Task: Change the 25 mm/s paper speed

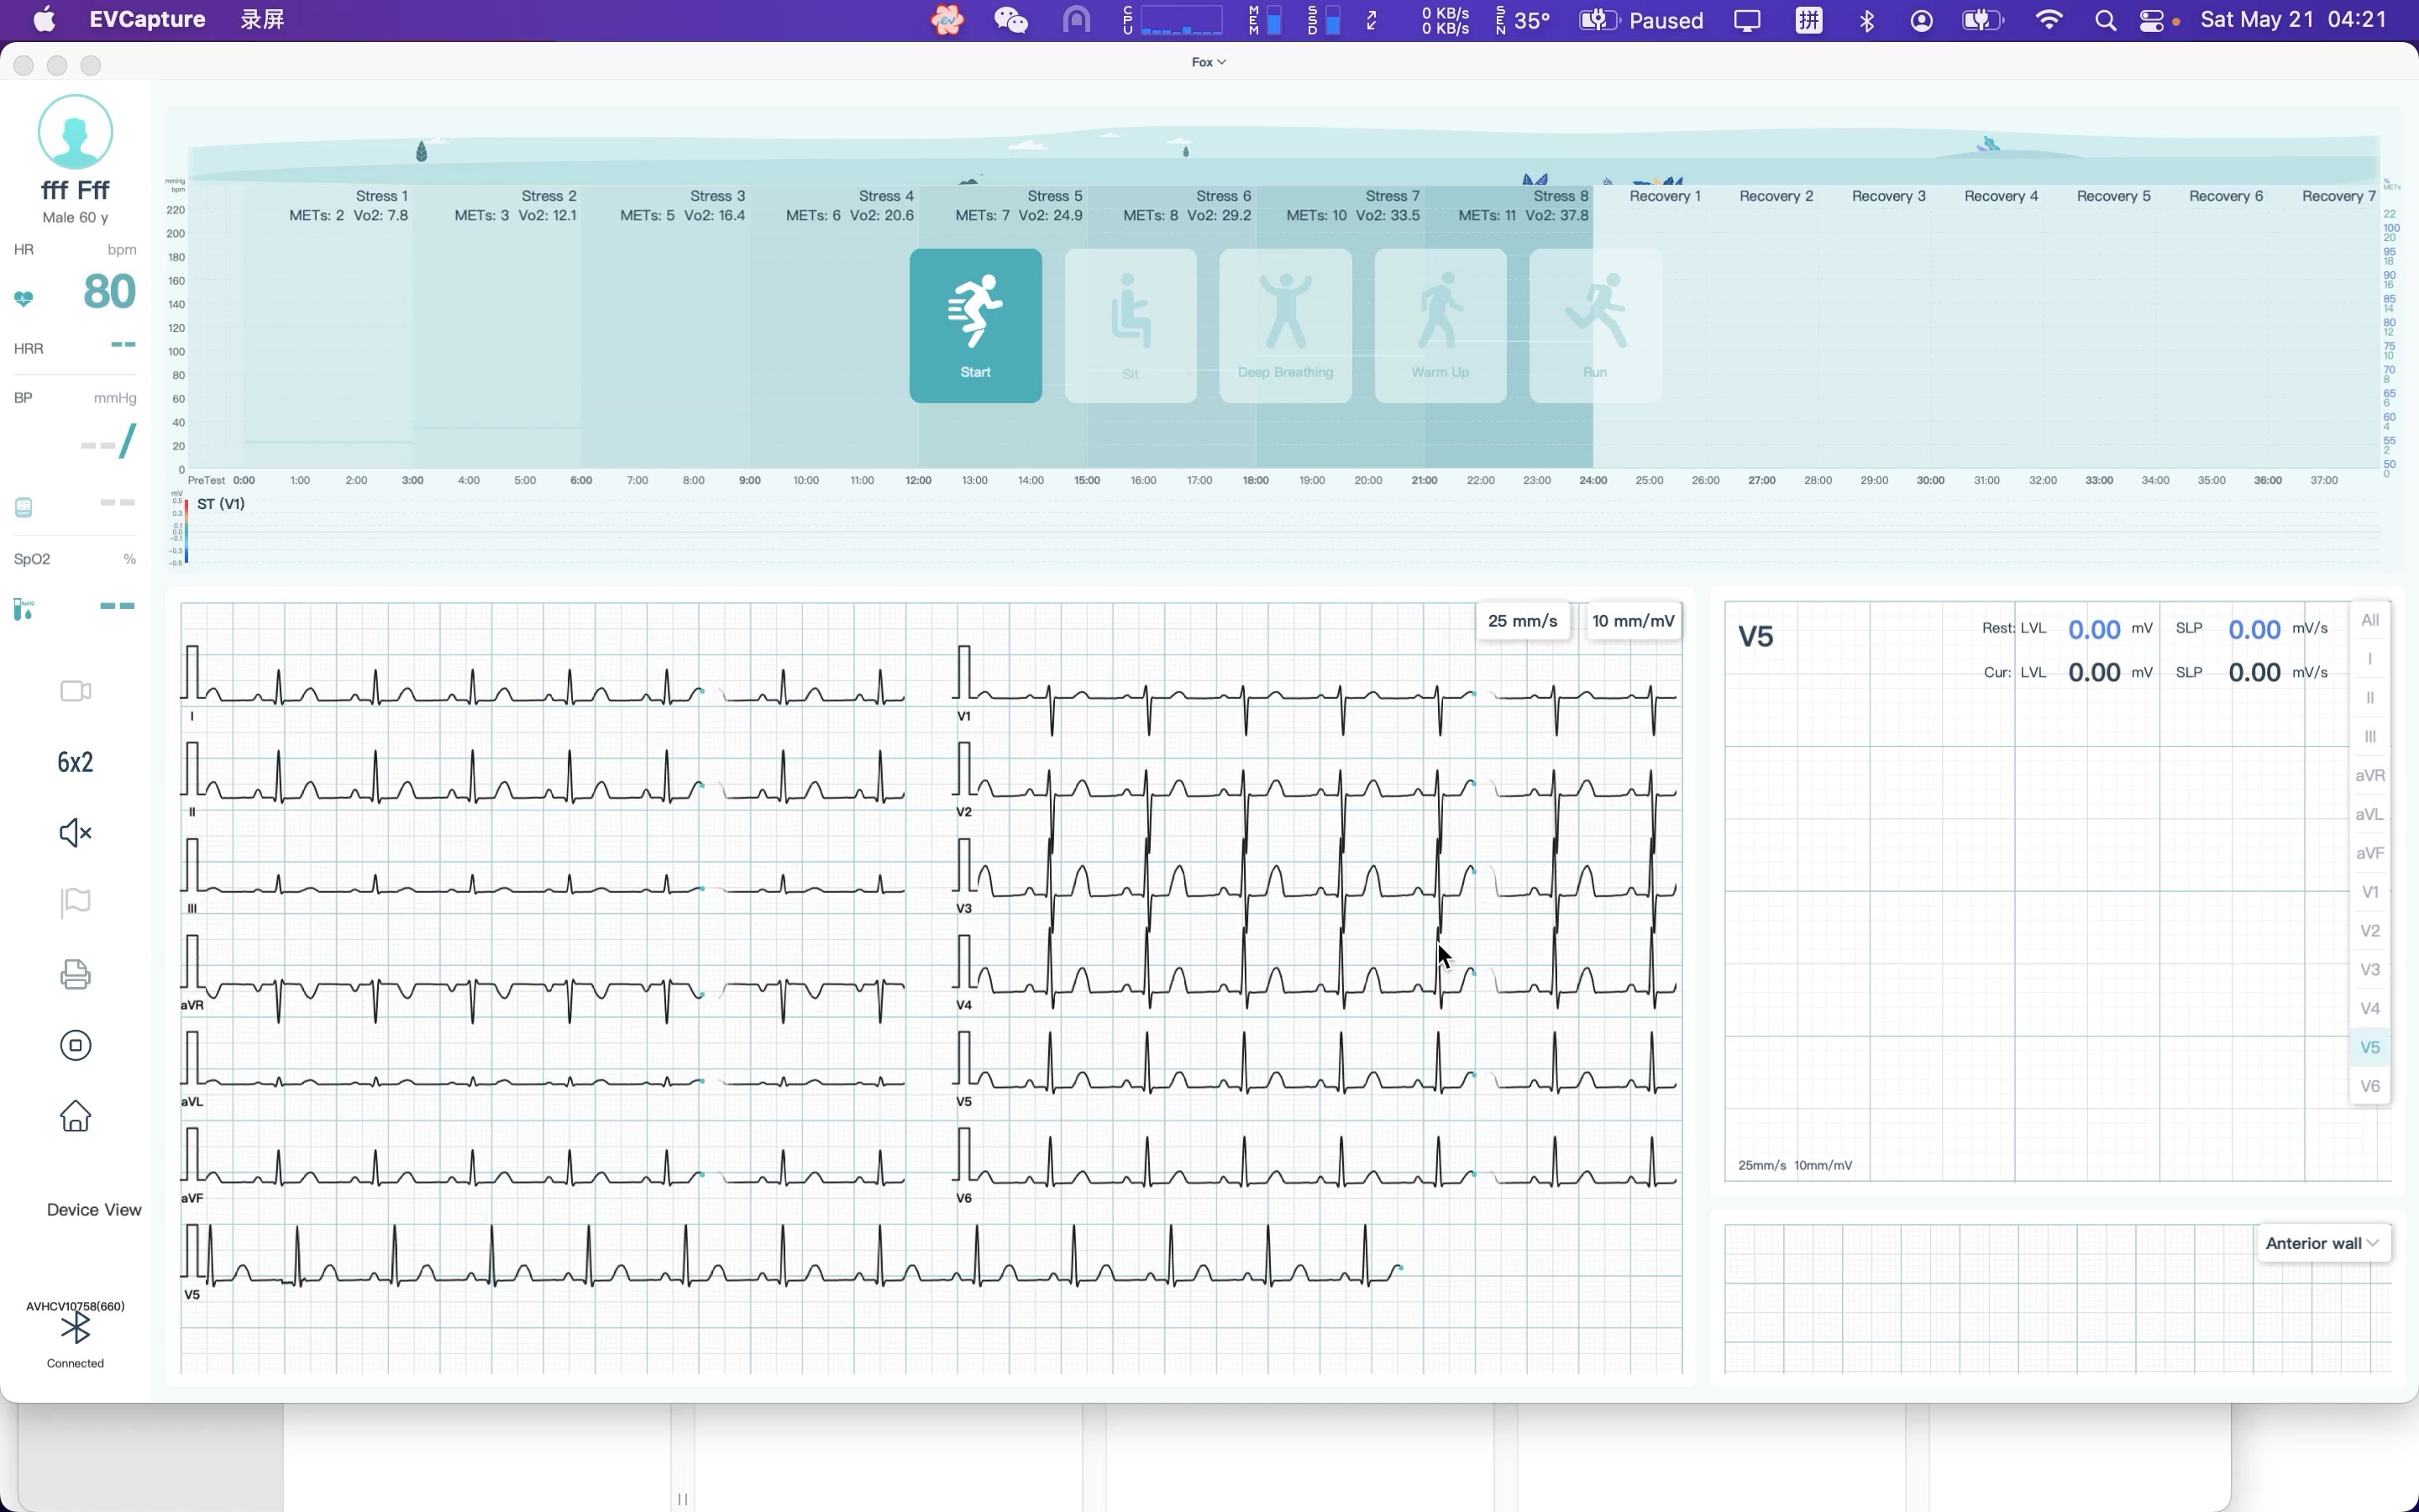Action: (1522, 621)
